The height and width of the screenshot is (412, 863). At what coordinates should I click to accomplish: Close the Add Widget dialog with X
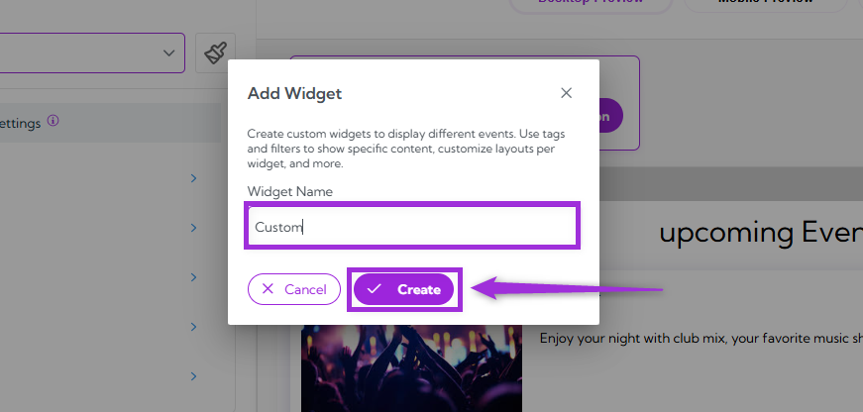point(566,93)
